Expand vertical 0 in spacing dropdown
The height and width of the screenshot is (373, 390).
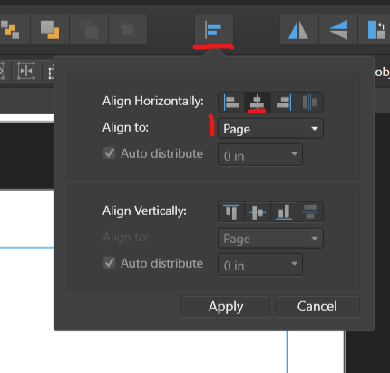point(260,265)
